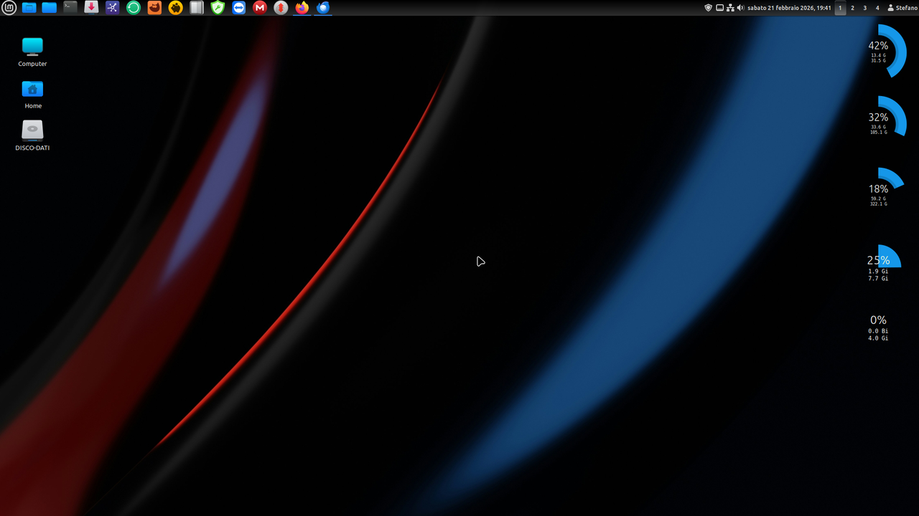
Task: Open Firefox from the panel
Action: (x=302, y=8)
